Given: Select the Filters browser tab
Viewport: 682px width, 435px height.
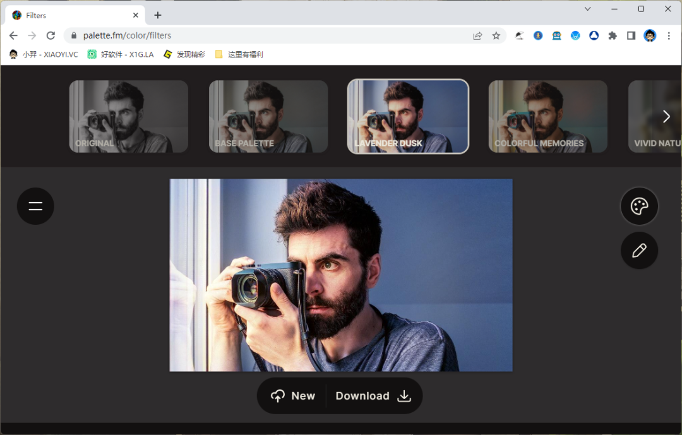Looking at the screenshot, I should pyautogui.click(x=73, y=15).
